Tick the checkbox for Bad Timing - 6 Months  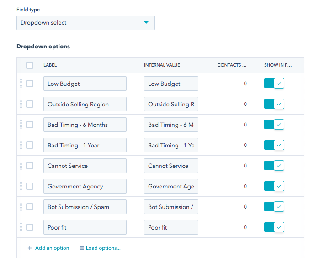pyautogui.click(x=30, y=125)
